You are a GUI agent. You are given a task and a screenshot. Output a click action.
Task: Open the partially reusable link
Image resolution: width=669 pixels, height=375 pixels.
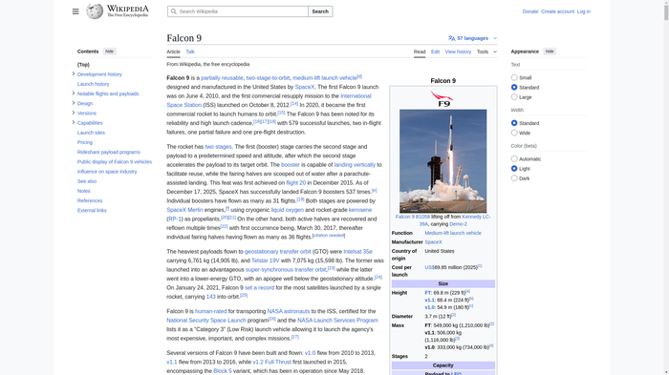click(x=222, y=78)
